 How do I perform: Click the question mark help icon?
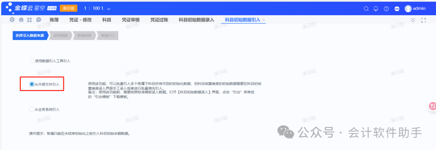click(x=386, y=8)
